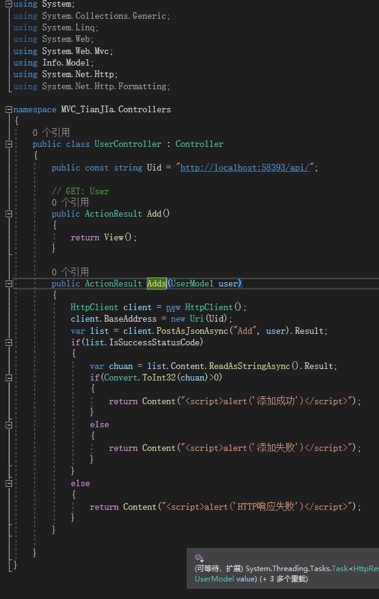Click the Controller base class name

coord(200,144)
